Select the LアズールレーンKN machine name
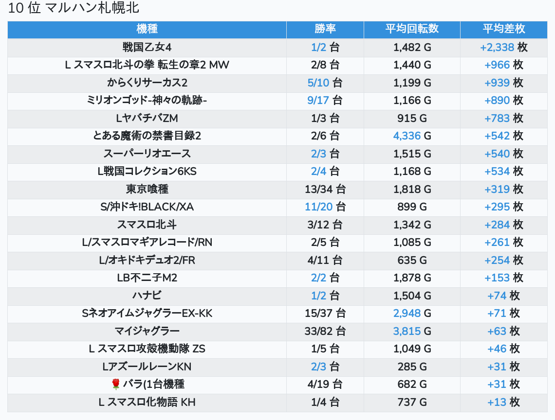 pos(147,367)
